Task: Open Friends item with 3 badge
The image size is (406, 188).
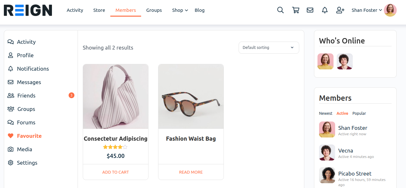Action: (26, 96)
